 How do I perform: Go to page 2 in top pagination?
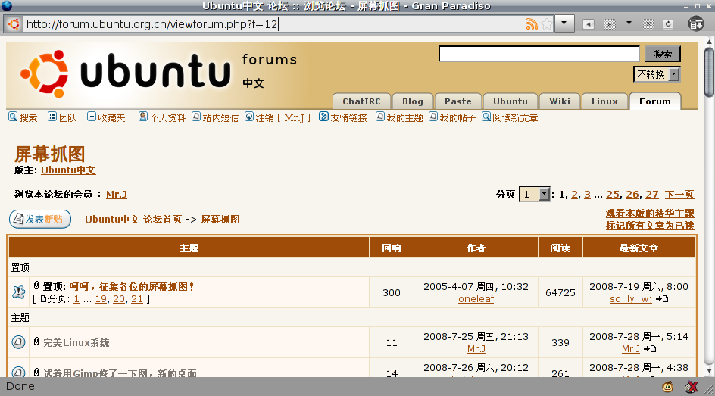[x=574, y=195]
